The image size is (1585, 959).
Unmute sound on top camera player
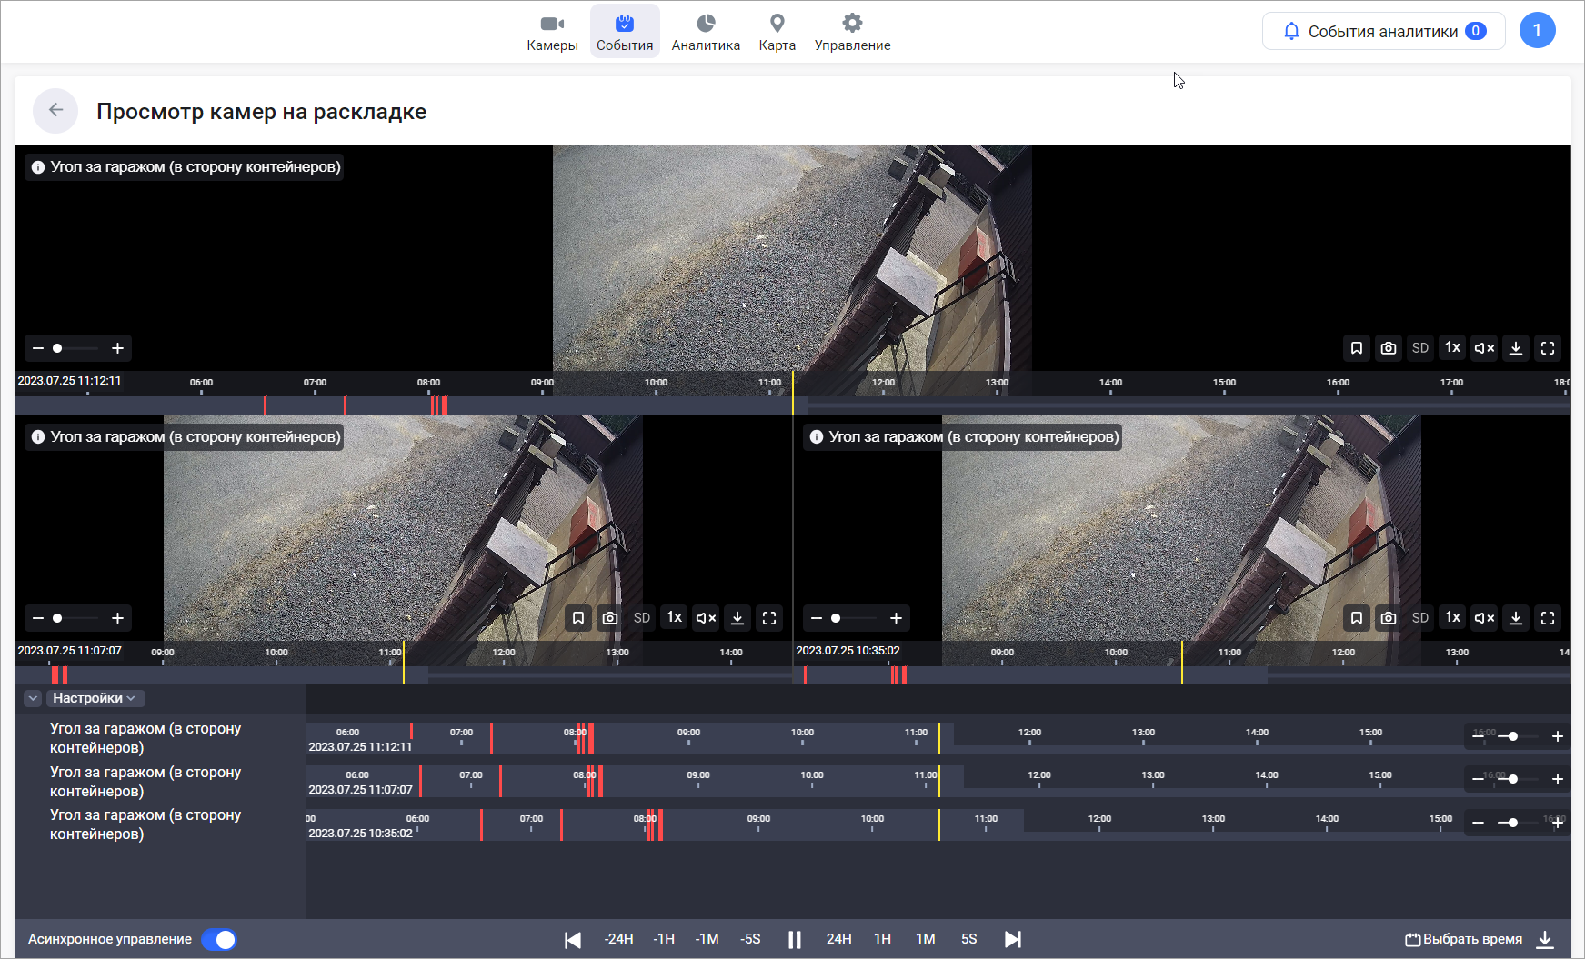coord(1484,348)
